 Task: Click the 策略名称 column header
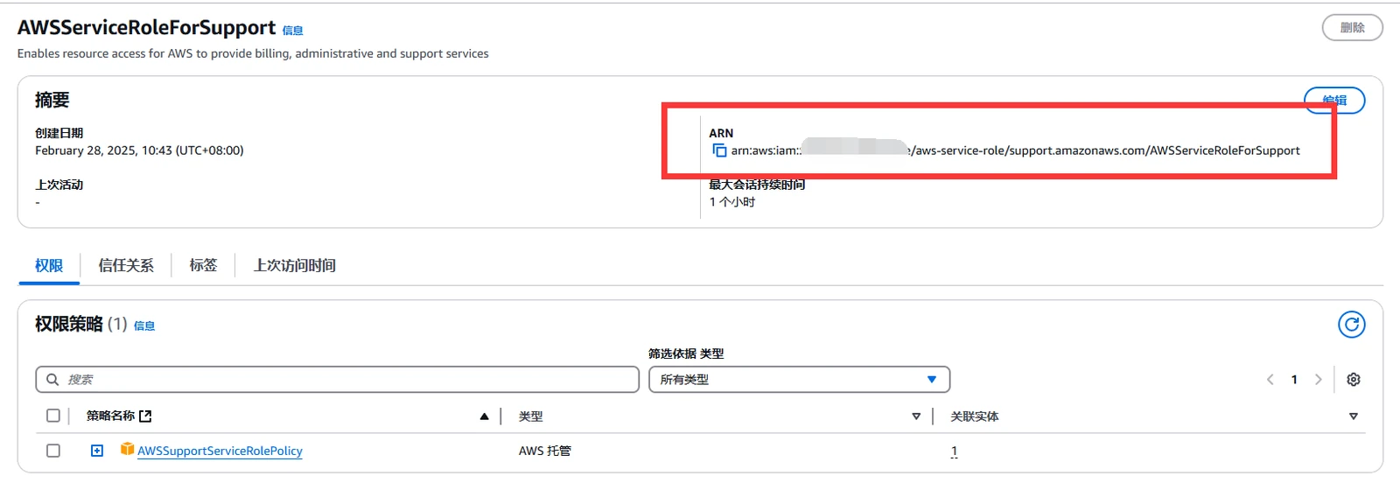pos(110,416)
